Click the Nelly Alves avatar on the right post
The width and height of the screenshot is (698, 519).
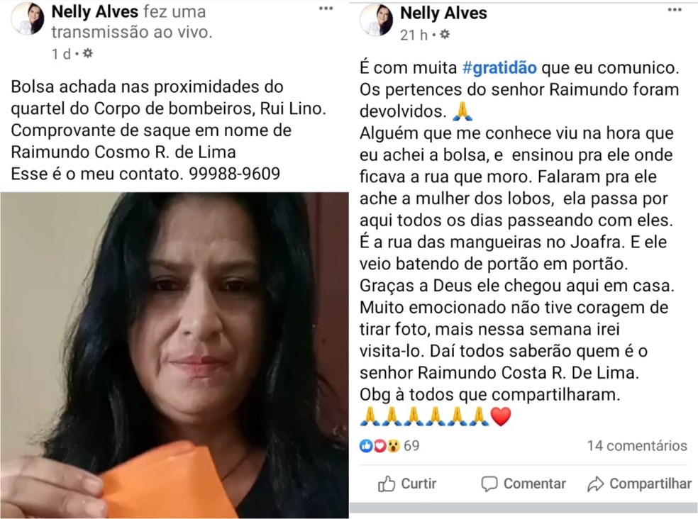point(377,20)
